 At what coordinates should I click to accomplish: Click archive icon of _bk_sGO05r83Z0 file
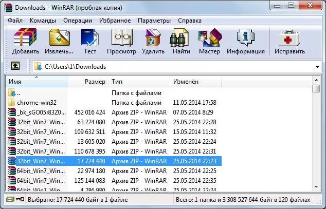coord(12,112)
